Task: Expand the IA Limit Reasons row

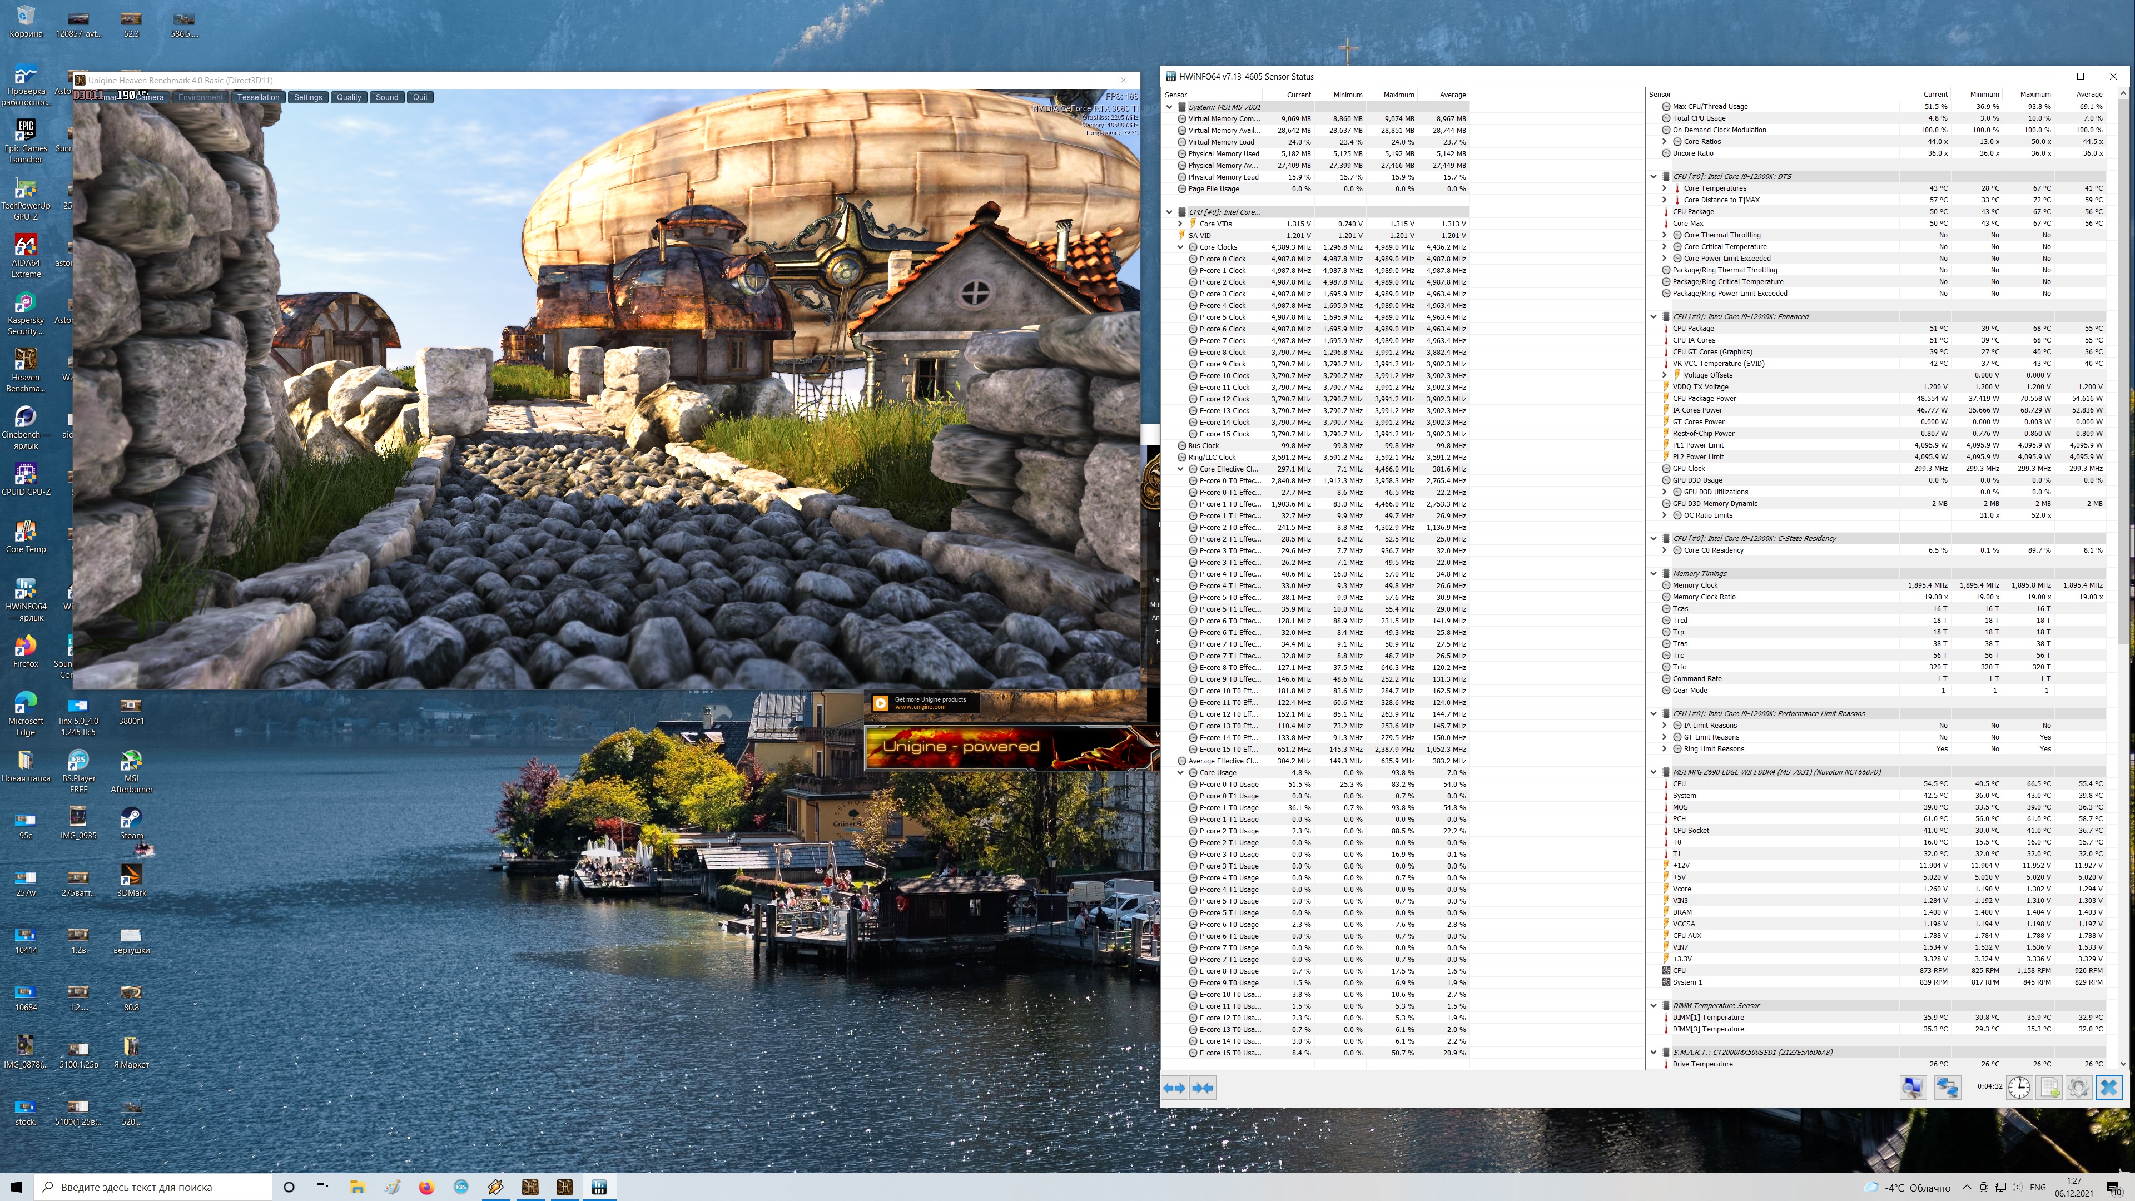Action: 1664,725
